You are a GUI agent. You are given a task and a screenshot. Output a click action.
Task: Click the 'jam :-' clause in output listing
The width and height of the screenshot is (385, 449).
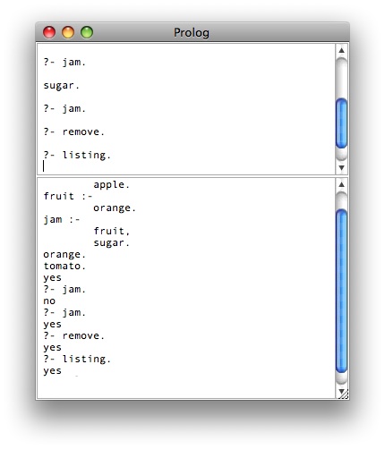(62, 220)
